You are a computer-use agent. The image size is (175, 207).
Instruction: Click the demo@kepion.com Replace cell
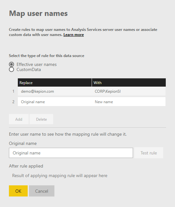tap(55, 91)
